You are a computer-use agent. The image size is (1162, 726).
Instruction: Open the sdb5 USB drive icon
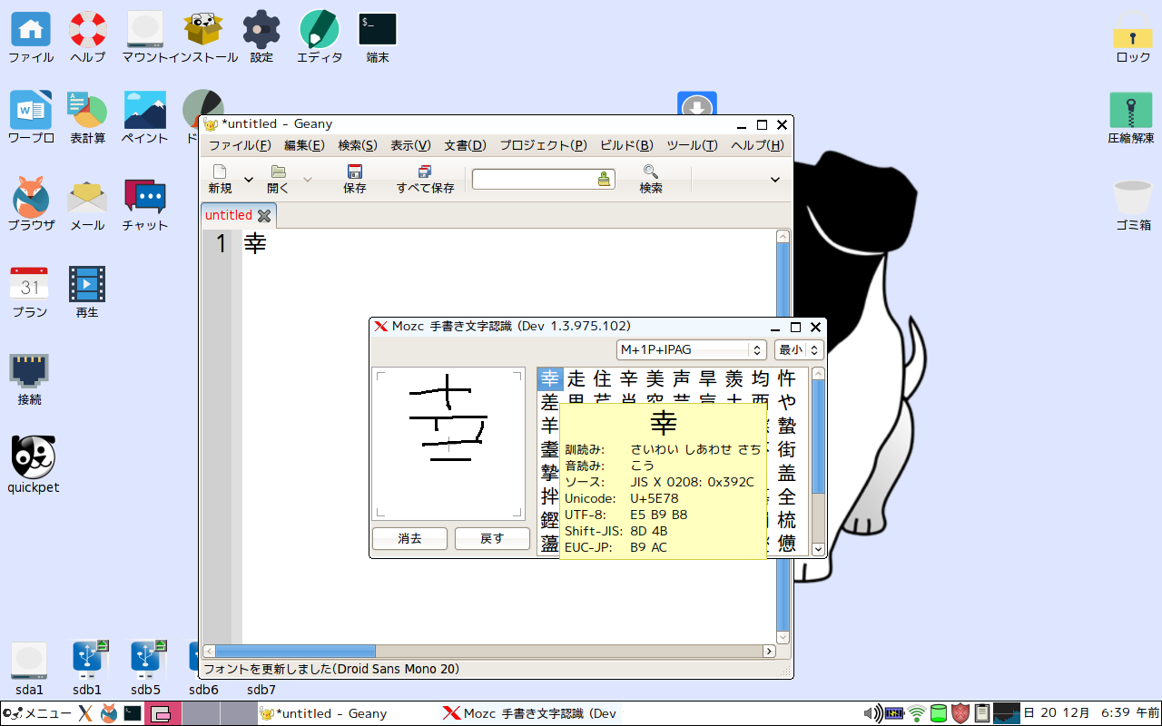[145, 661]
